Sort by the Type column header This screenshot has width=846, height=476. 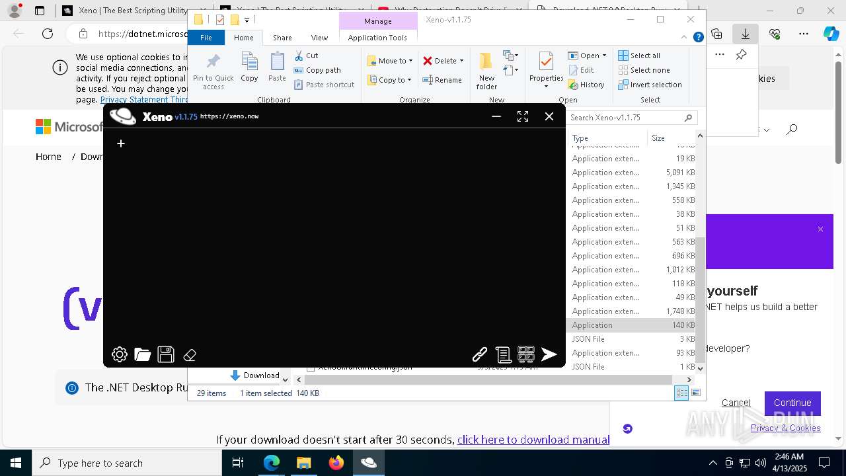click(x=608, y=138)
